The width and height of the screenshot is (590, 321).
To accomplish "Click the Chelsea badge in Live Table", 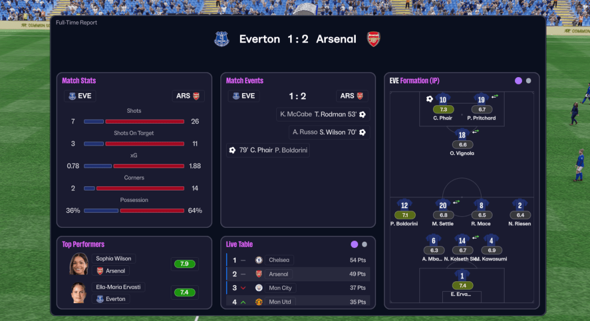I will (259, 260).
